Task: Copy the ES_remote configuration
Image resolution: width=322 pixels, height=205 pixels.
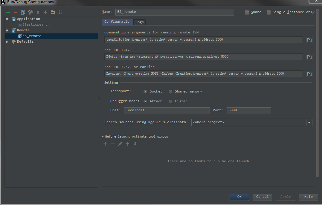Action: (23, 12)
